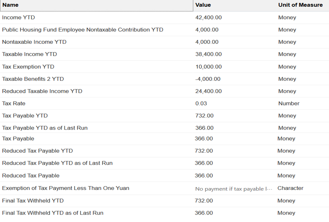Viewport: 329px width, 222px height.
Task: Select the Tax Exemption YTD row label
Action: coord(28,67)
